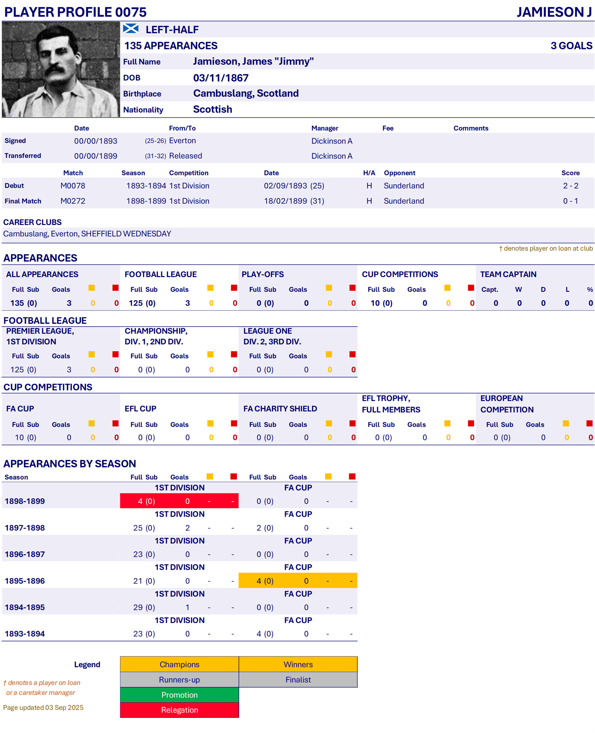Screen dimensions: 595x733
Task: Click red card icon under Play-Offs
Action: click(352, 288)
